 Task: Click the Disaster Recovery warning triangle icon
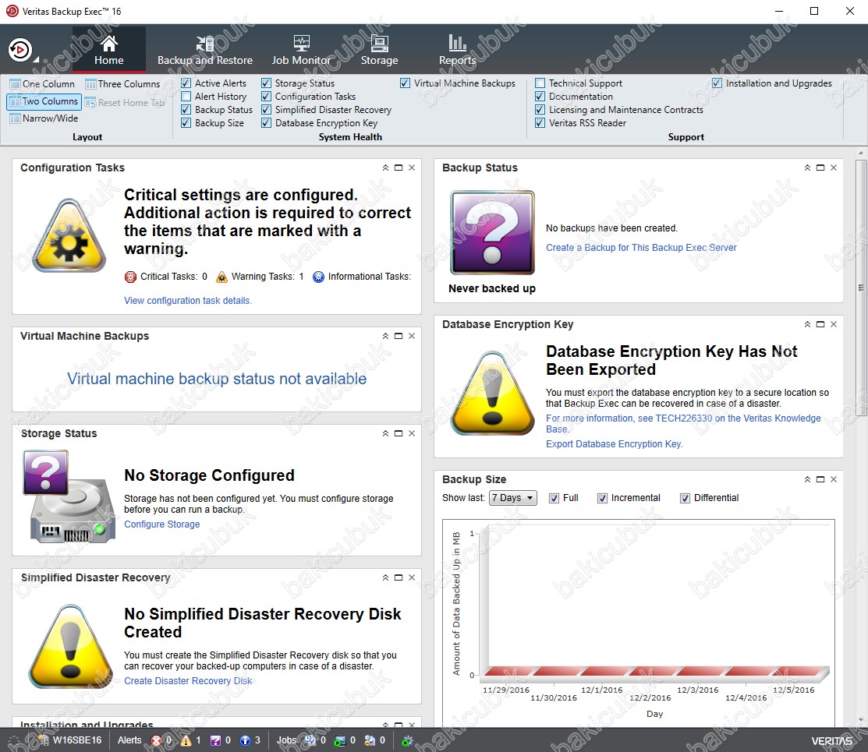click(69, 646)
